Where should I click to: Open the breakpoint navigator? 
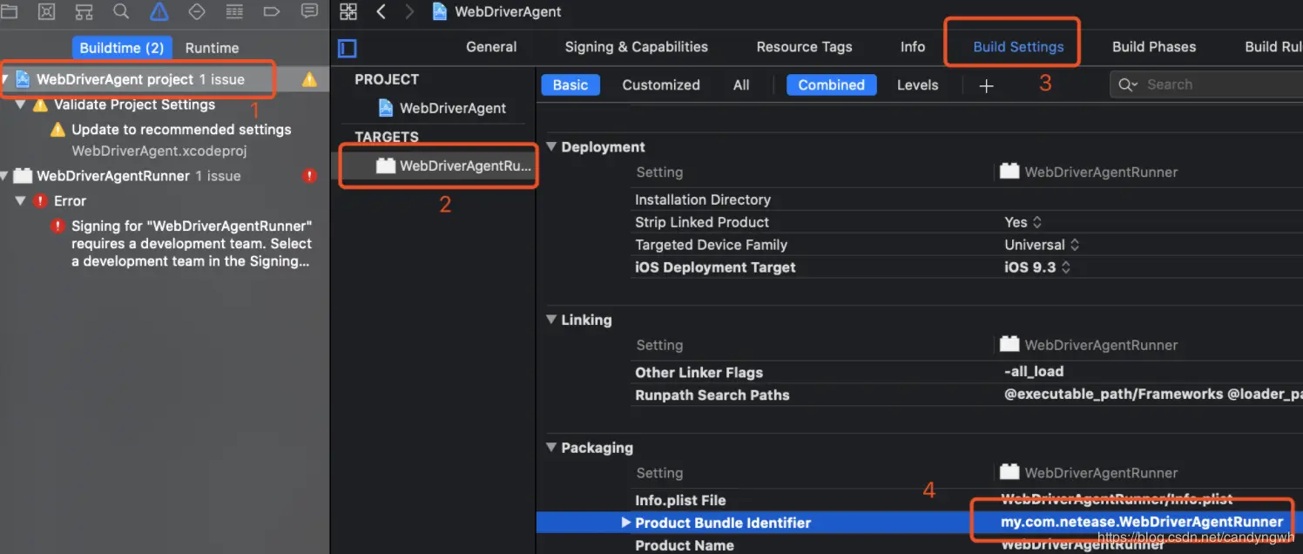(x=272, y=12)
